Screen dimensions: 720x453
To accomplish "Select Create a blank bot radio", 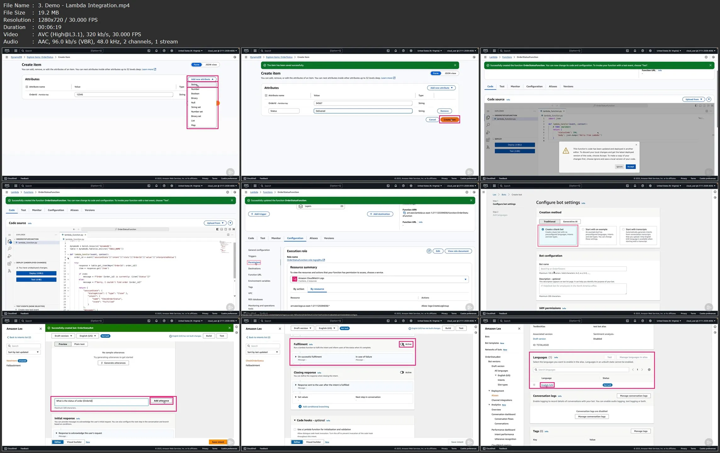I will (x=543, y=229).
